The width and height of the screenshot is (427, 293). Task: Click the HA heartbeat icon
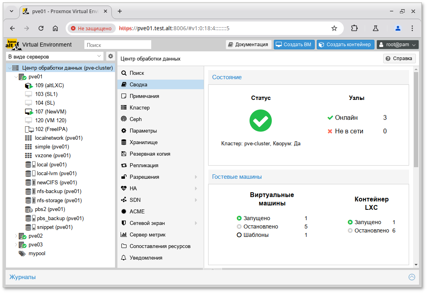[124, 188]
